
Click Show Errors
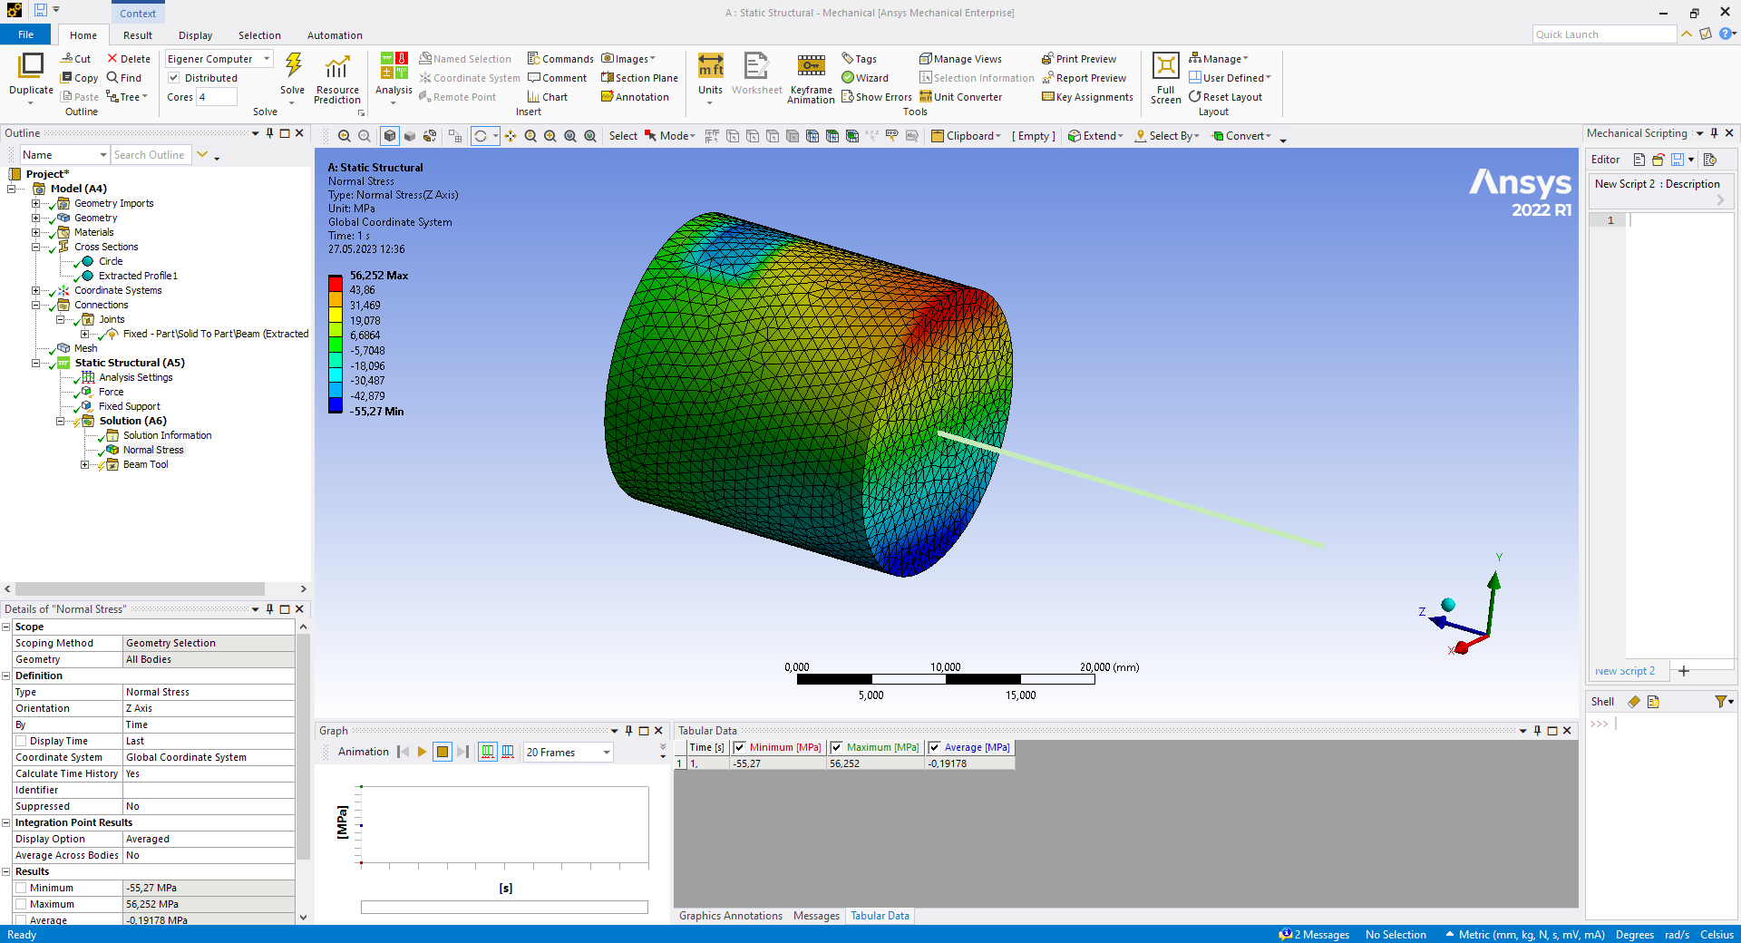[x=876, y=97]
